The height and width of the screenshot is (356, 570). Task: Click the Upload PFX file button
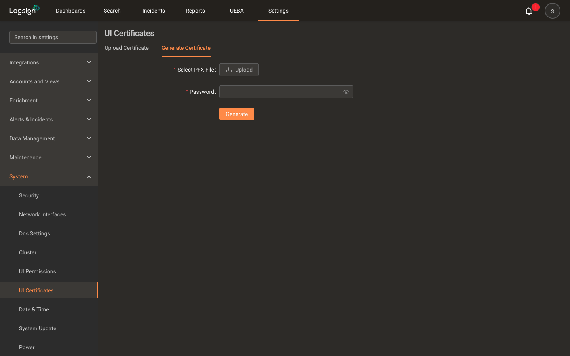point(239,70)
